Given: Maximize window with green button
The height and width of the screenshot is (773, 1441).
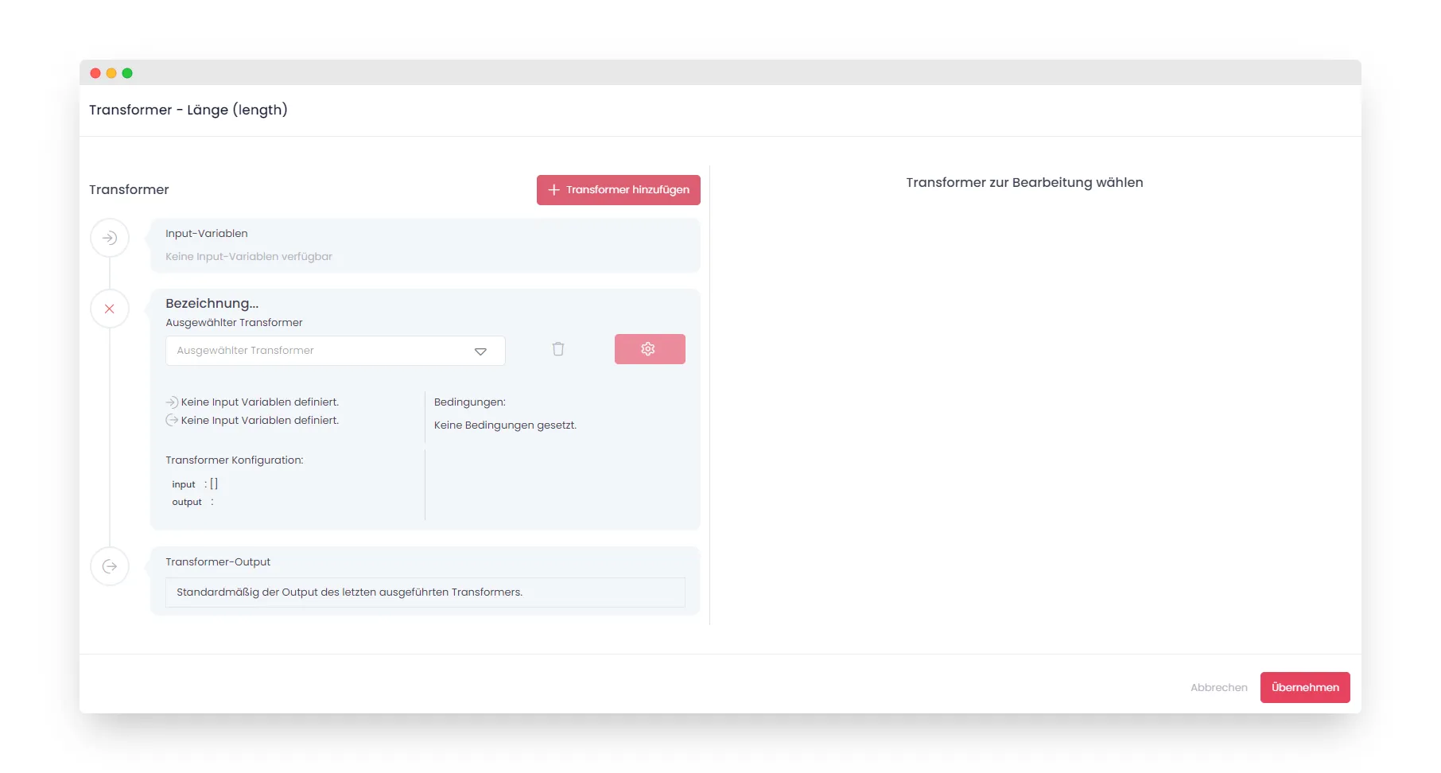Looking at the screenshot, I should [127, 73].
